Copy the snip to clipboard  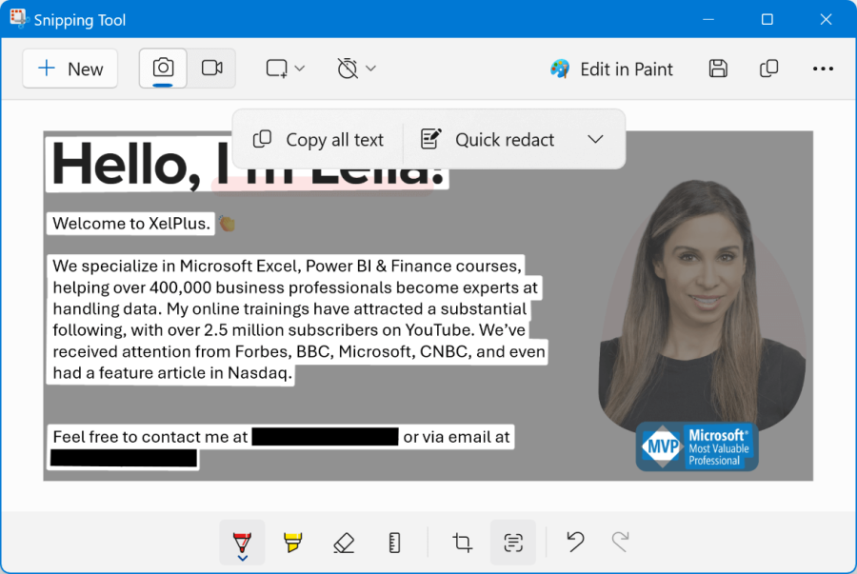point(768,69)
